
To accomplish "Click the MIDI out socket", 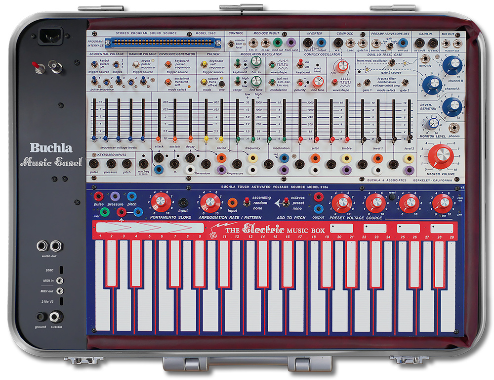I will coord(60,291).
